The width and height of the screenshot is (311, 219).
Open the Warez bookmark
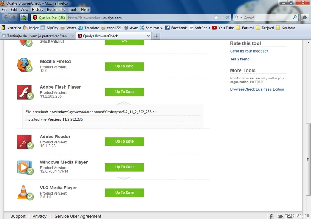(x=68, y=28)
